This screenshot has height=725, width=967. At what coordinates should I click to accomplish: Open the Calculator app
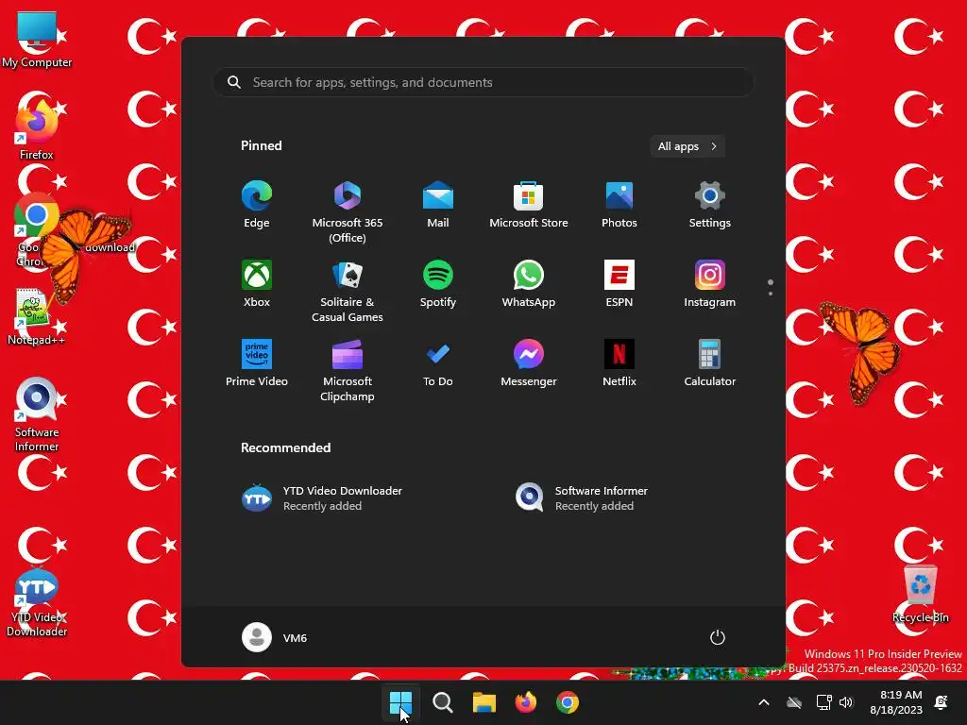click(x=710, y=363)
